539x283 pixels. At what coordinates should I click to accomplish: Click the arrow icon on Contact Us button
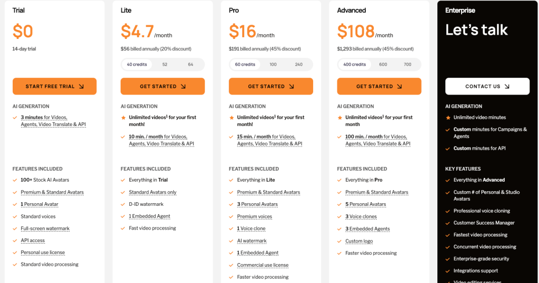[x=507, y=87]
